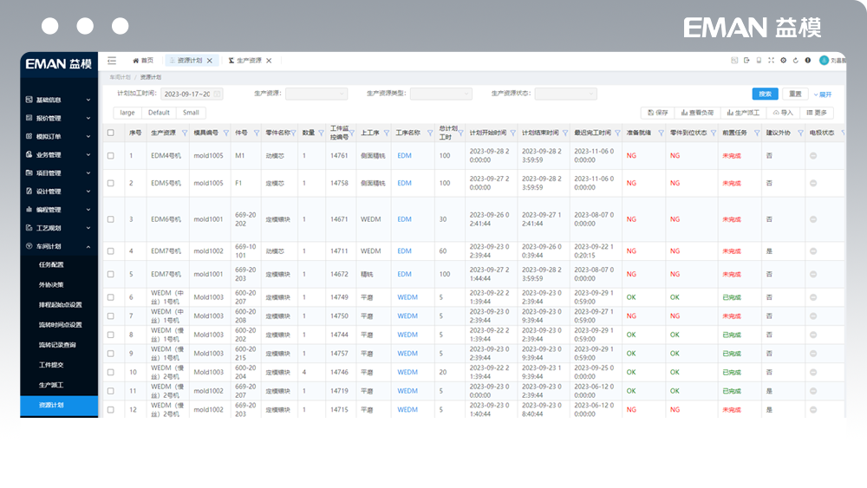Open 生产派工 in the sidebar menu
The height and width of the screenshot is (488, 867).
click(51, 385)
